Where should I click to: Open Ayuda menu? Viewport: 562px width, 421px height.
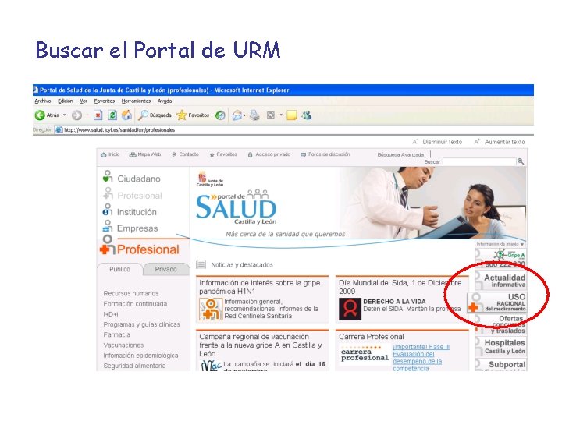pos(165,101)
